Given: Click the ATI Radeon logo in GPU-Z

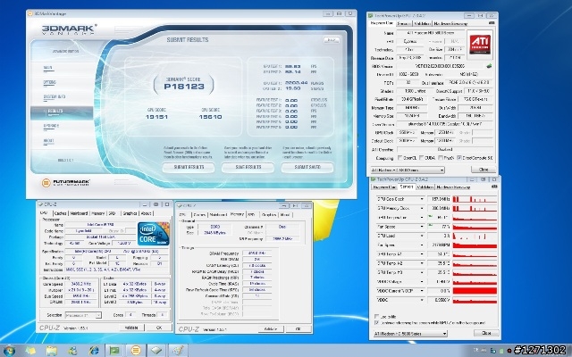Looking at the screenshot, I should click(x=480, y=45).
